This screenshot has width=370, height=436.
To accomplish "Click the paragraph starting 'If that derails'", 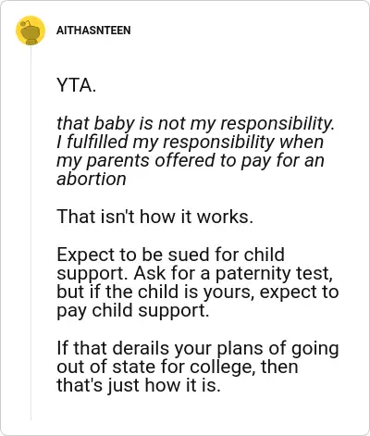I will 198,367.
